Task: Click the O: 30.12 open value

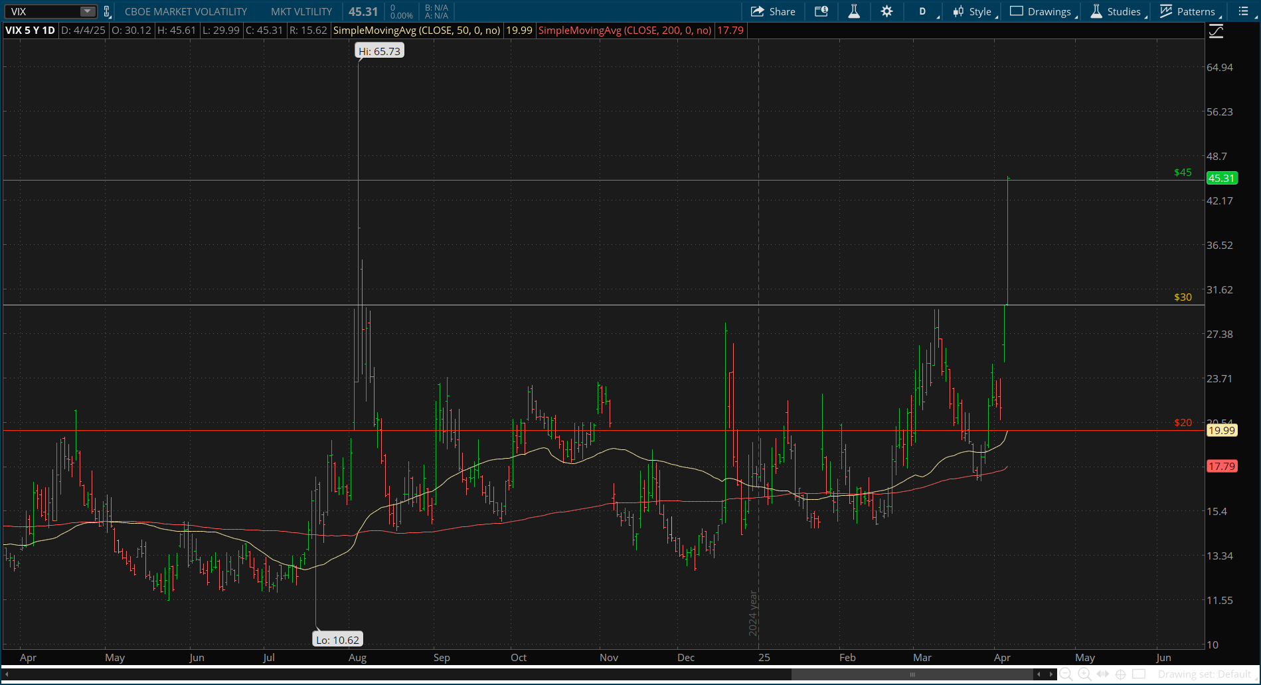Action: (x=131, y=31)
